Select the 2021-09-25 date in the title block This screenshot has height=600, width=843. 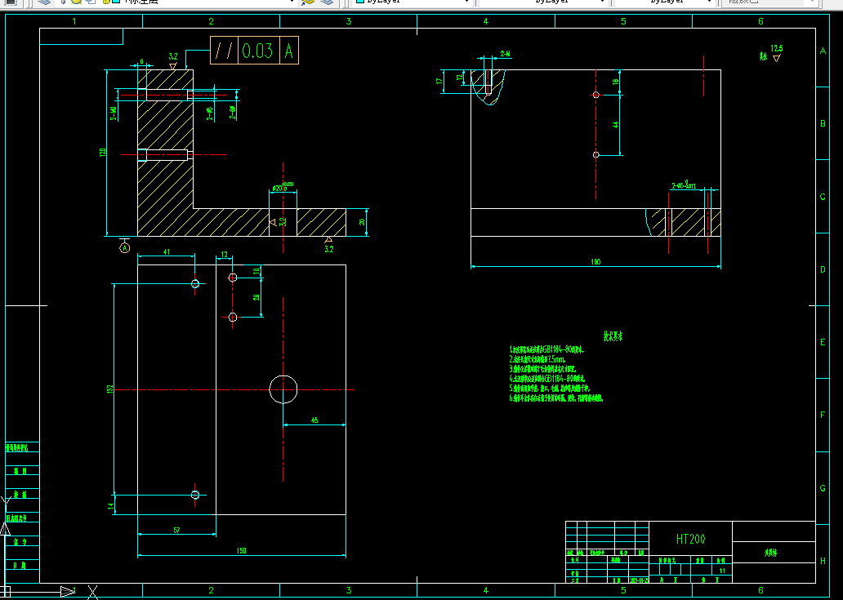pyautogui.click(x=640, y=580)
